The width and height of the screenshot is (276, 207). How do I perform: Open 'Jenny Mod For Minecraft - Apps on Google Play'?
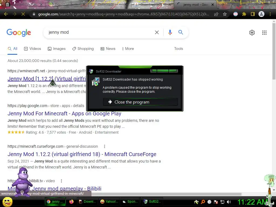point(64,113)
